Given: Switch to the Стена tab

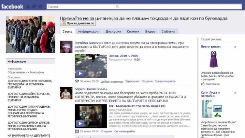Looking at the screenshot, I should pyautogui.click(x=67, y=31).
